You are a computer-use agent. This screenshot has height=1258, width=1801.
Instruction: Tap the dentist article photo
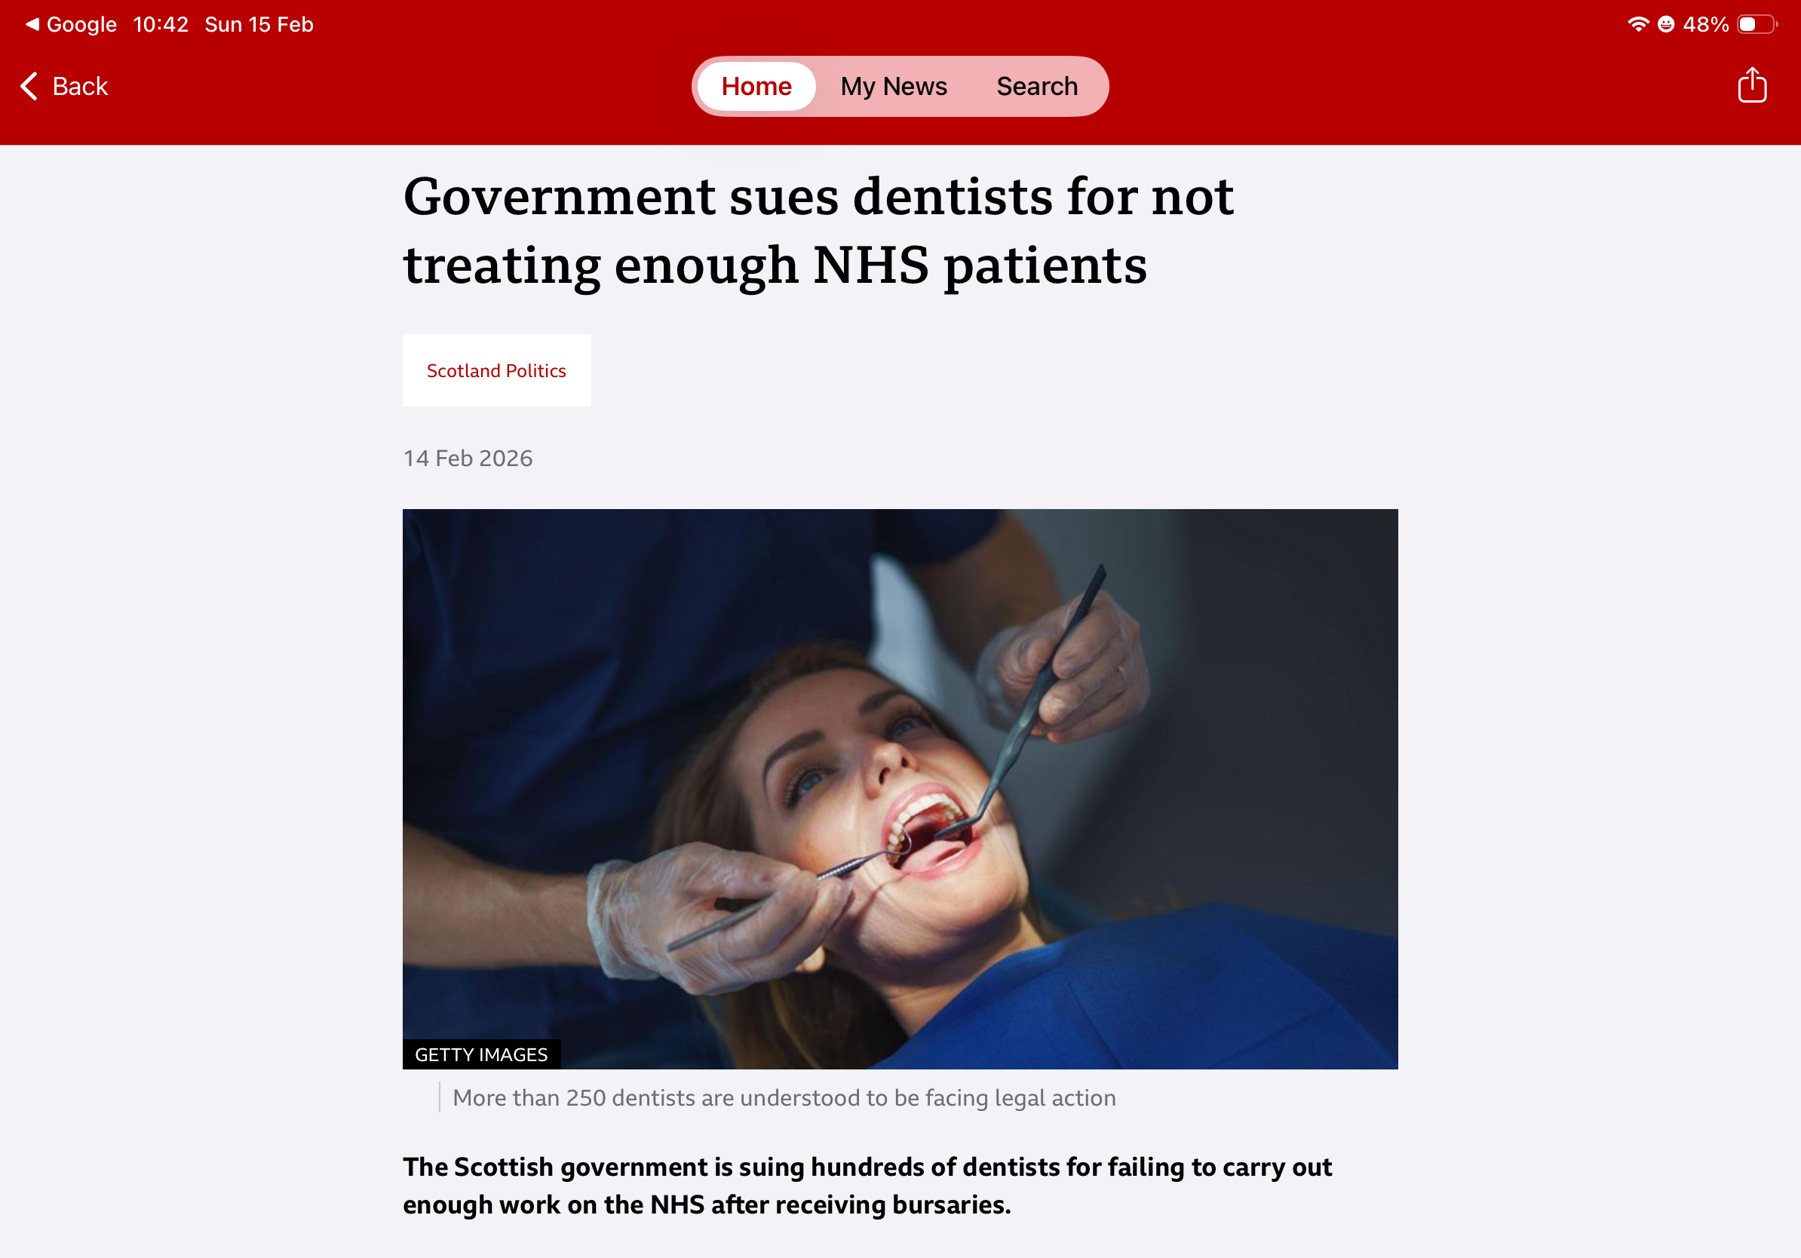click(900, 788)
